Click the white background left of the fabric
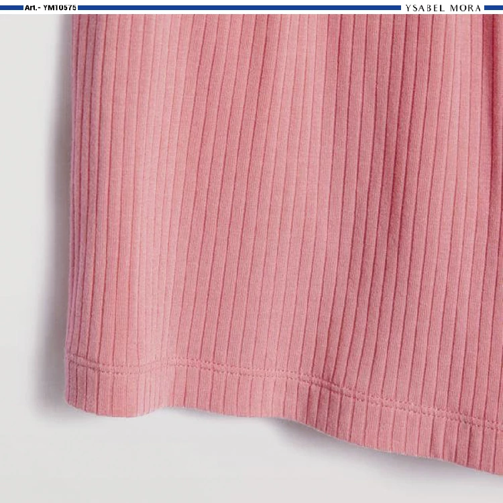 tap(27, 201)
